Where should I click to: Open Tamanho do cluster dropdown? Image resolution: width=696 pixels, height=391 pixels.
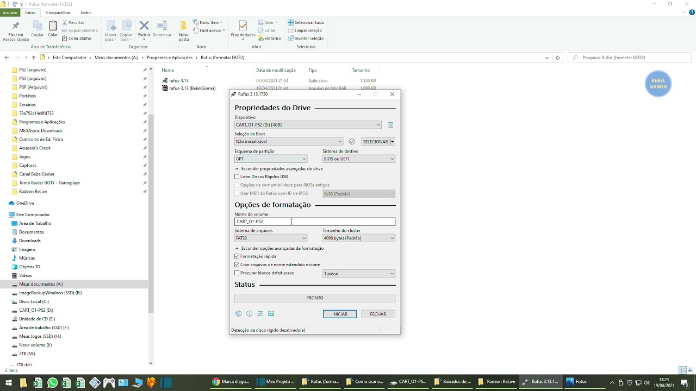359,238
